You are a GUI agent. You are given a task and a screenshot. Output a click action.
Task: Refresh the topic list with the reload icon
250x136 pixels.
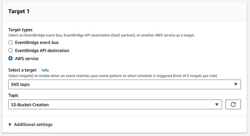pos(233,105)
